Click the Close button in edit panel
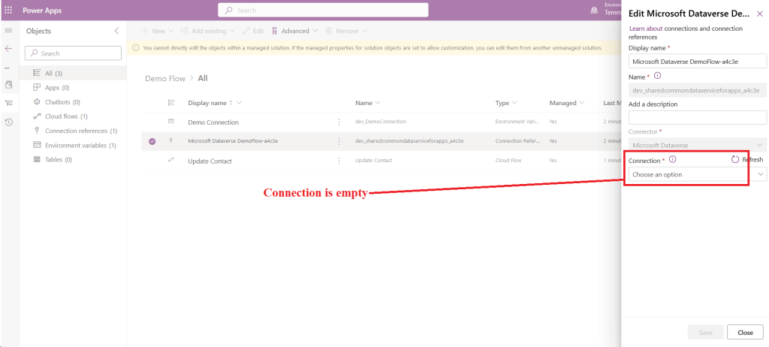The image size is (769, 347). (x=745, y=332)
